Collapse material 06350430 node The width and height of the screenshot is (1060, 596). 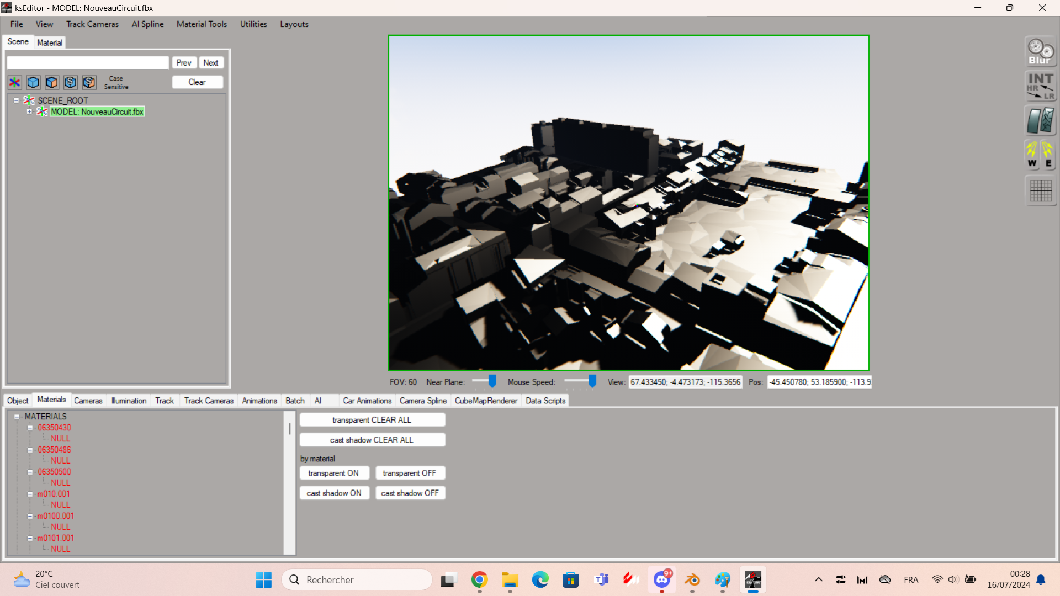pos(30,428)
